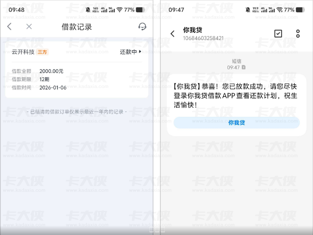313x235 pixels.
Task: Select the 云开科技 lender name
Action: (23, 52)
